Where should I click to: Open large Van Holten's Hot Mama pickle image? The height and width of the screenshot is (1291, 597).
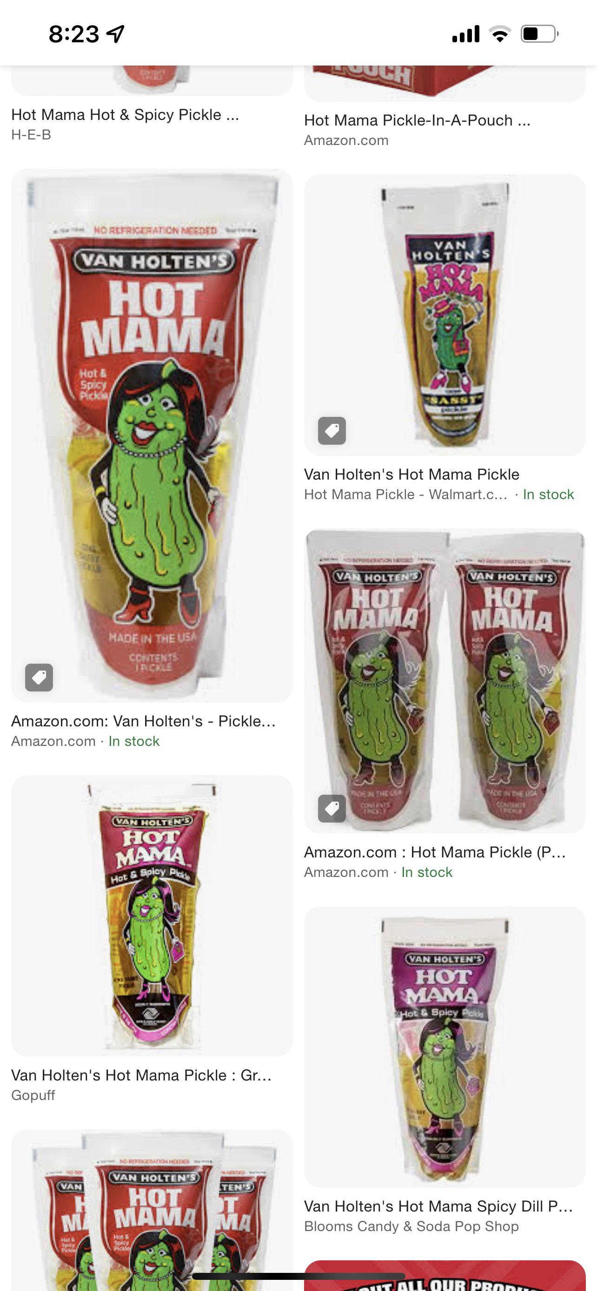[152, 435]
